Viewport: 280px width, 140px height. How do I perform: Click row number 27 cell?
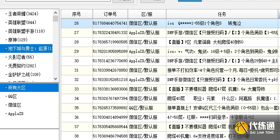[77, 33]
